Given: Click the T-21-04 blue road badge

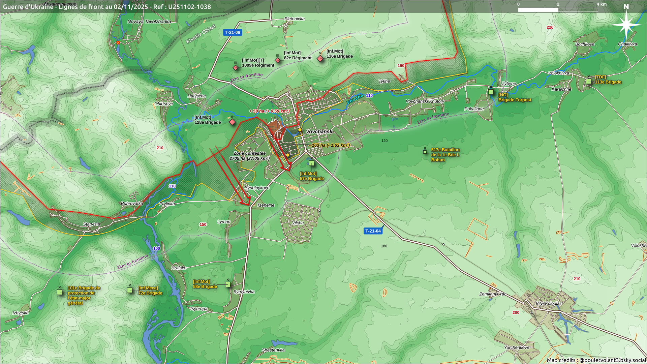Looking at the screenshot, I should click(373, 231).
